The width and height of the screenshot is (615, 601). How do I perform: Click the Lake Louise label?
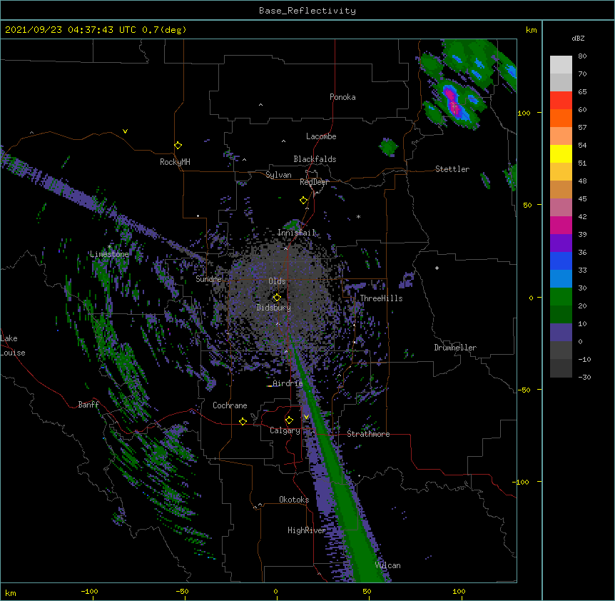coord(13,345)
